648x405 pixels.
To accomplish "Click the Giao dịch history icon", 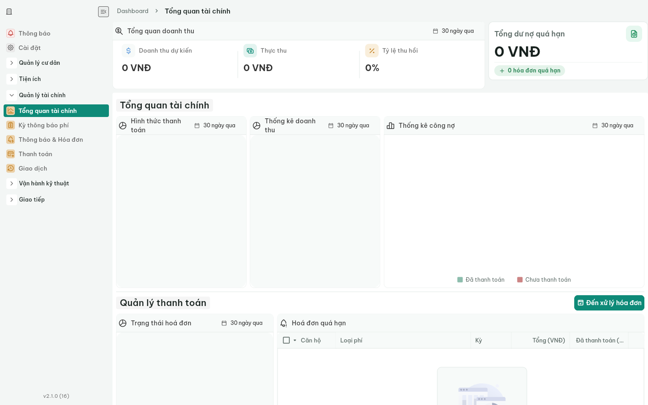I will pos(11,168).
